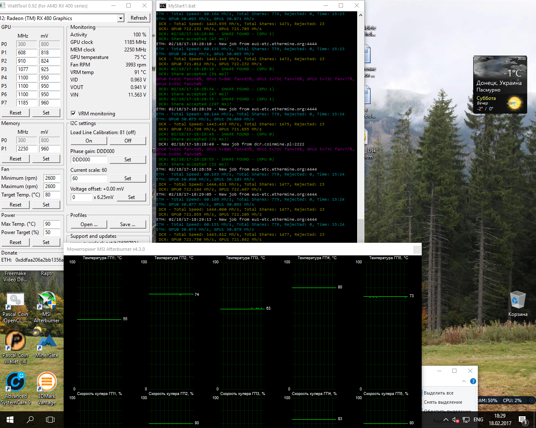536x428 pixels.
Task: Click the cmd icon in MyStart1.bat title bar
Action: point(162,6)
